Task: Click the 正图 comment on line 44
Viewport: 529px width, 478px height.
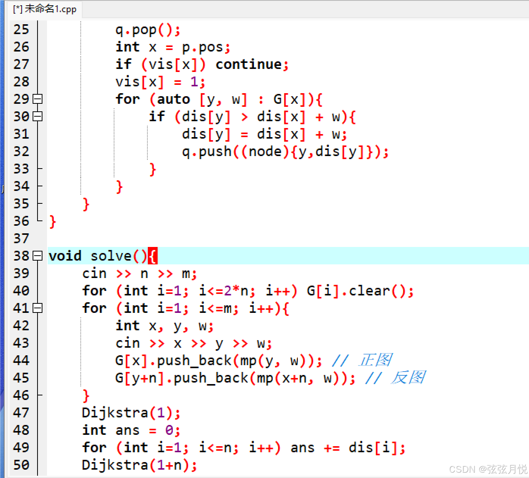Action: 375,360
